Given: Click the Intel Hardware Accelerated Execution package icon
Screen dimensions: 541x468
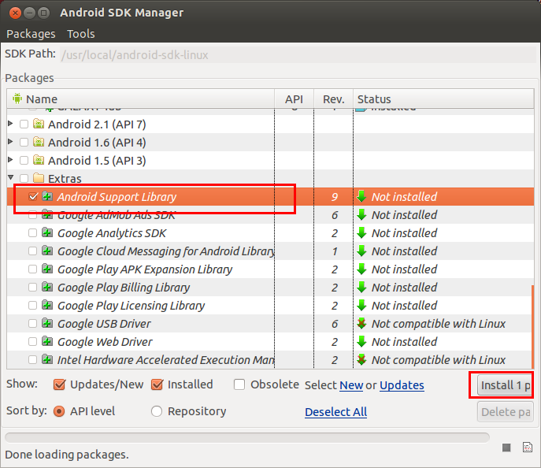Looking at the screenshot, I should click(x=47, y=359).
